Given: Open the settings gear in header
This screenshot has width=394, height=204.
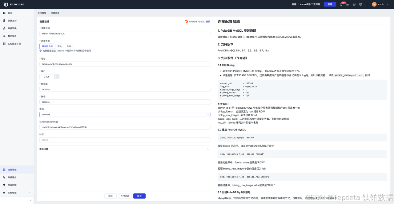Looking at the screenshot, I should [x=354, y=4].
